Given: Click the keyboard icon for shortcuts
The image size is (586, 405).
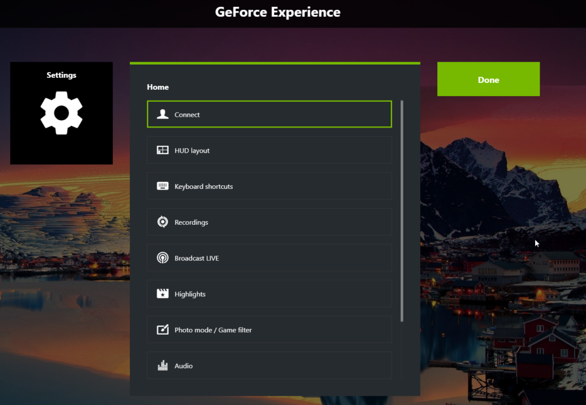Looking at the screenshot, I should pyautogui.click(x=163, y=186).
